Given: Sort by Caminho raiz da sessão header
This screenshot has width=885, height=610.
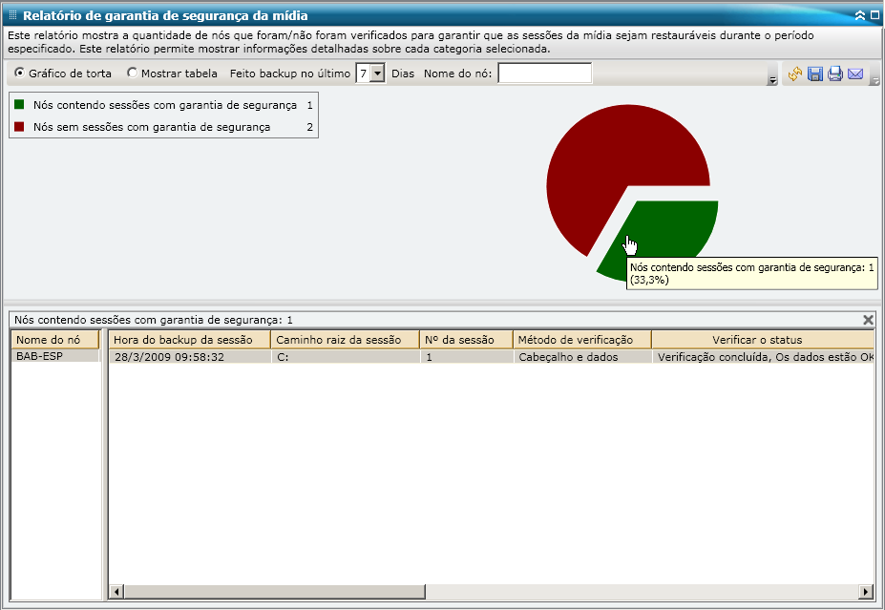Looking at the screenshot, I should pyautogui.click(x=346, y=340).
